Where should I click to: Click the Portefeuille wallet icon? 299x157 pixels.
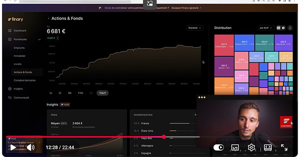click(10, 39)
